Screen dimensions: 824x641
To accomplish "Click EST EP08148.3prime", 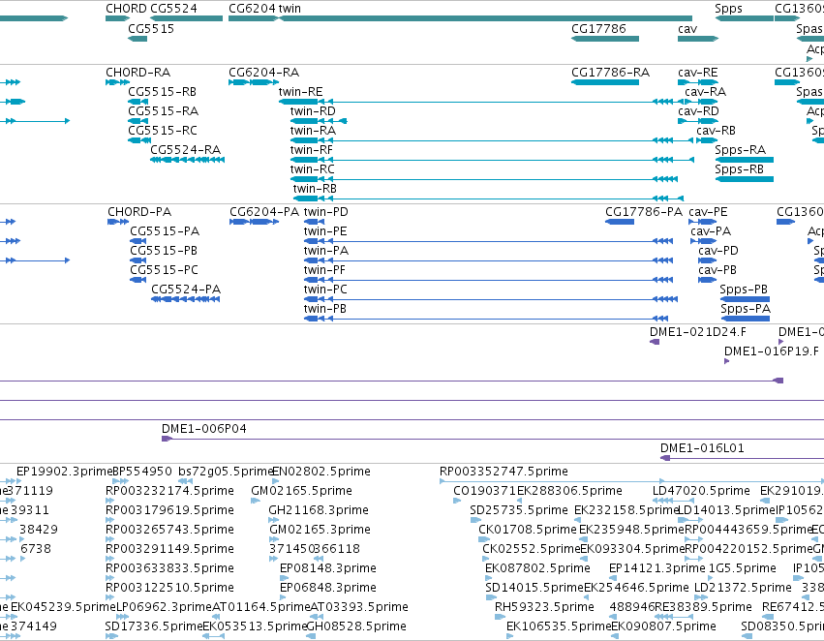I will [x=328, y=569].
